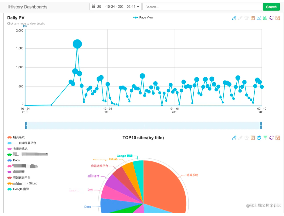Select the mark-line pencil tool in Daily PV toolbox

[x=234, y=18]
